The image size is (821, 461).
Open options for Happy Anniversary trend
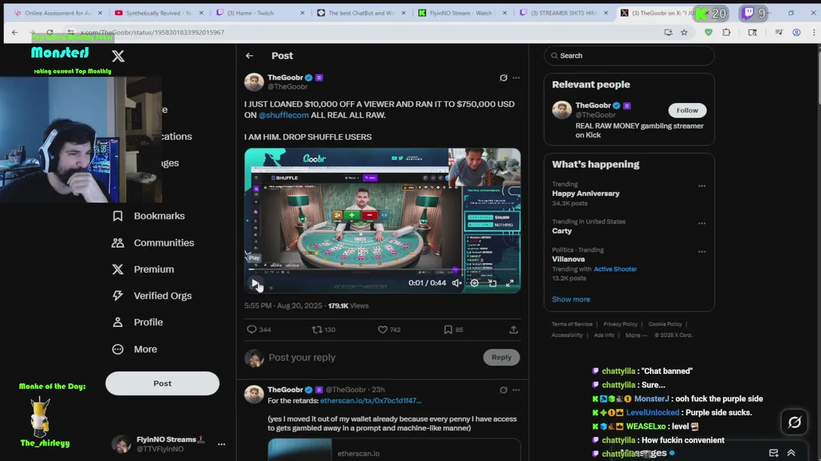tap(702, 186)
